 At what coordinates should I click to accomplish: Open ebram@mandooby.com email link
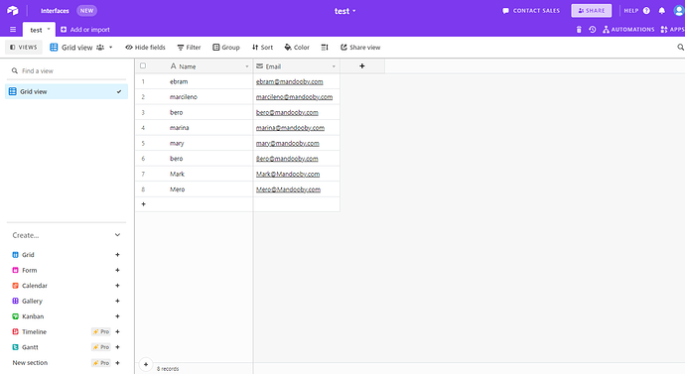click(289, 81)
